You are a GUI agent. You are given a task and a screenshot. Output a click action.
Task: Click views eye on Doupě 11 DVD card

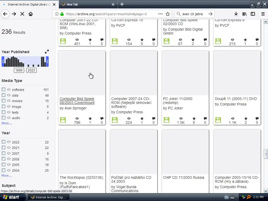coord(233,119)
